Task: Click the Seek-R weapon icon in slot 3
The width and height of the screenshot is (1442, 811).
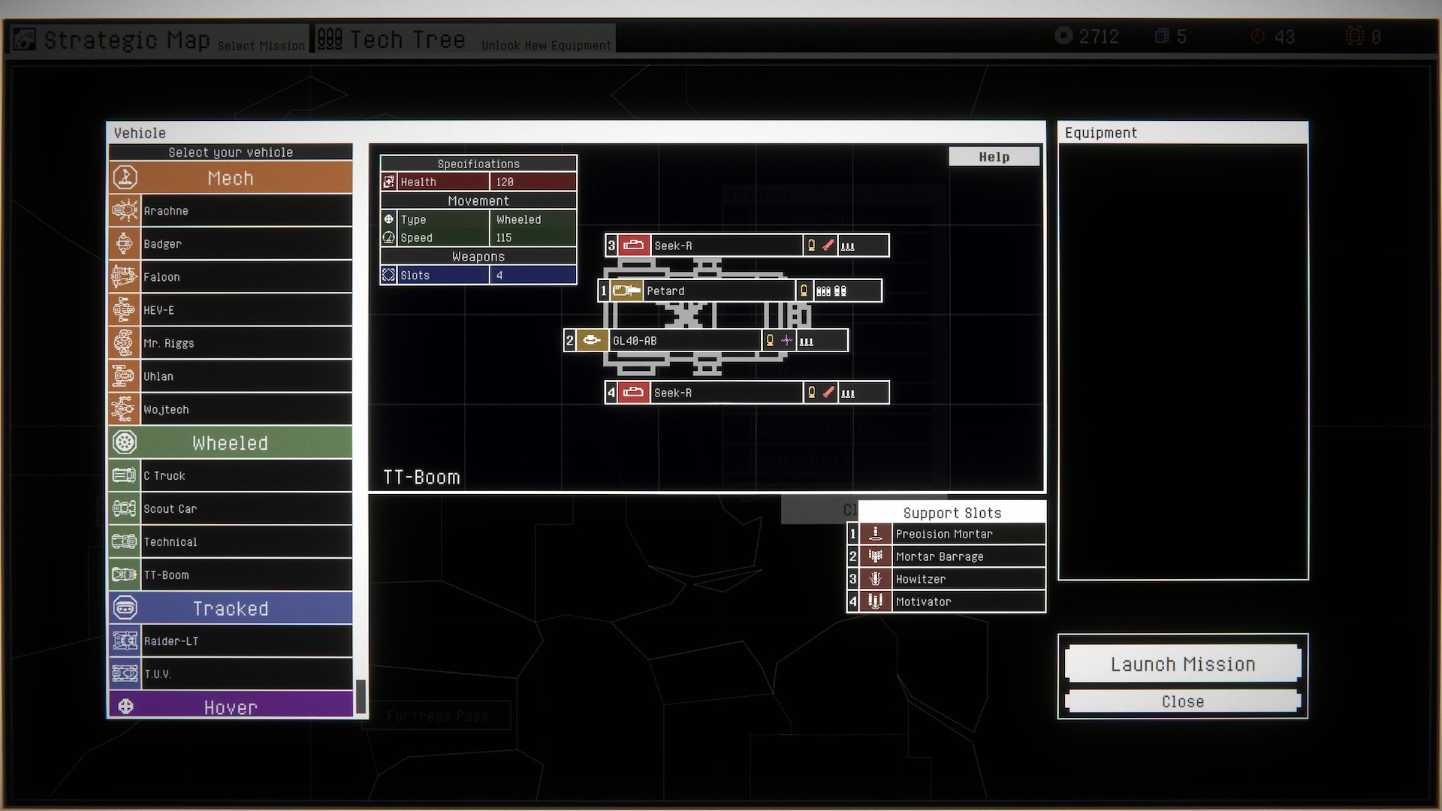Action: (x=634, y=246)
